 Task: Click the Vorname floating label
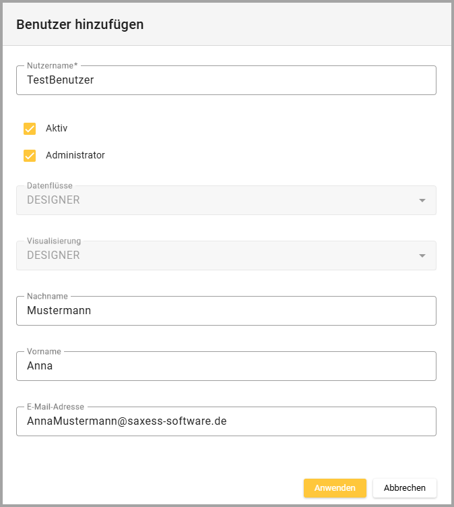(44, 351)
